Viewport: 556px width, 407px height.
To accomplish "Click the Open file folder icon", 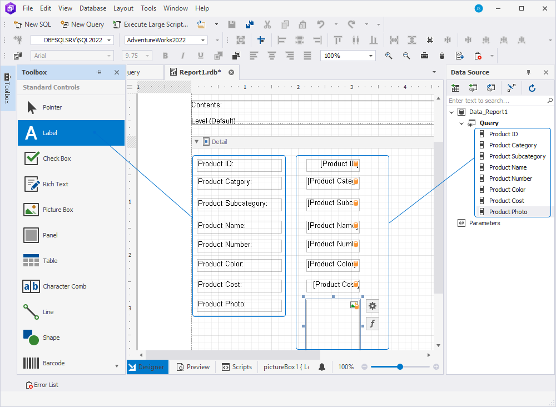I will [201, 24].
